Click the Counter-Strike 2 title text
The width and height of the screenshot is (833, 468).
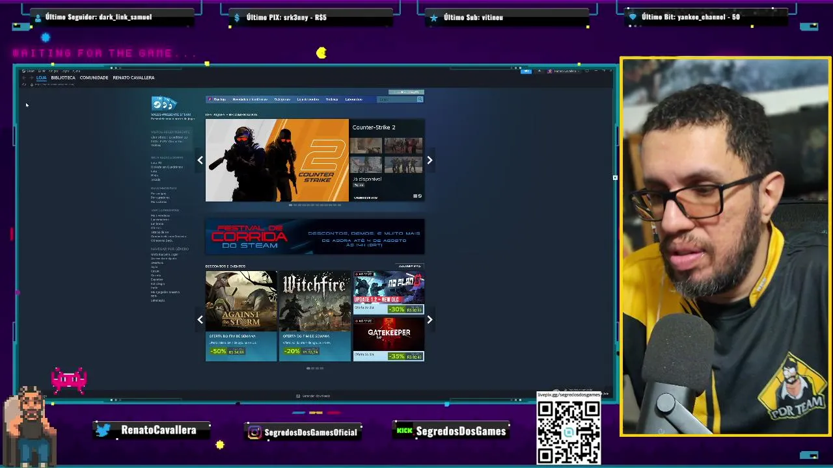[374, 127]
